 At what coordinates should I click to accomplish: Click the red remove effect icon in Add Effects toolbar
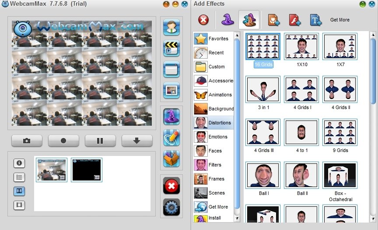coord(203,20)
